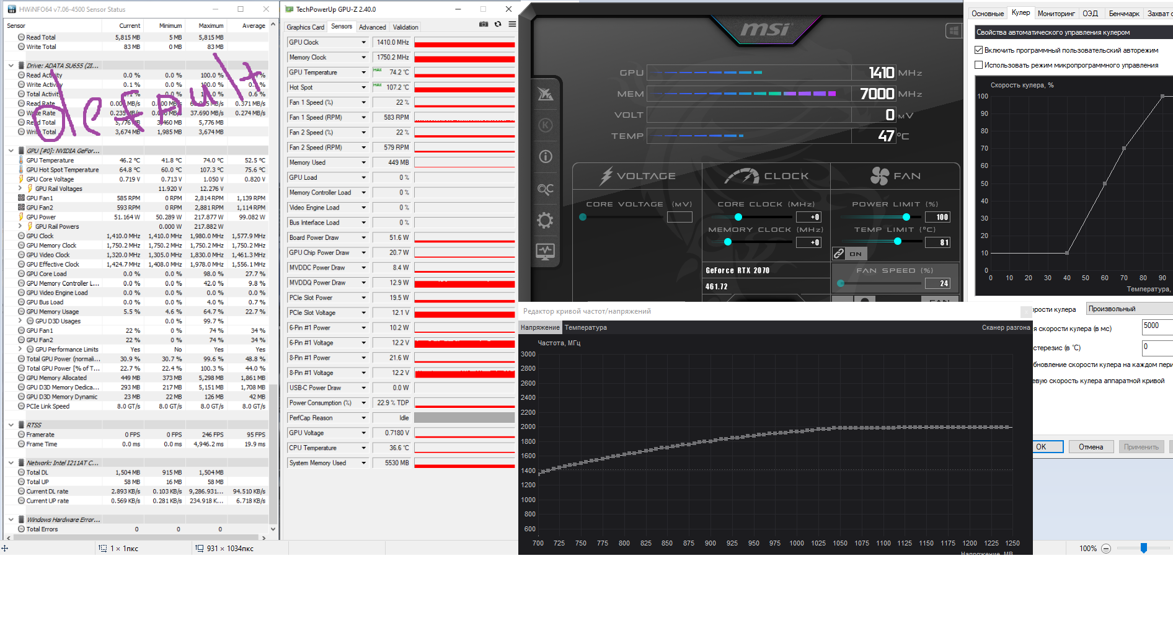1173x641 pixels.
Task: Switch to Мониторинг settings tab
Action: coord(1056,14)
